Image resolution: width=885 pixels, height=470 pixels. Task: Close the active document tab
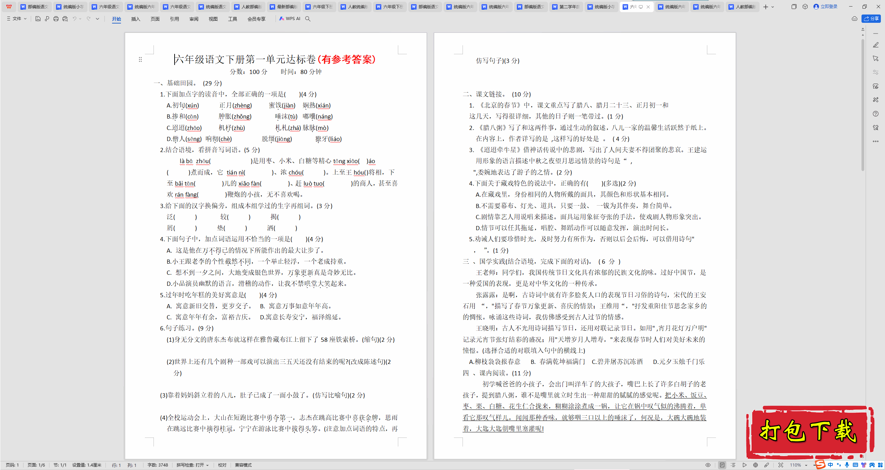click(648, 7)
